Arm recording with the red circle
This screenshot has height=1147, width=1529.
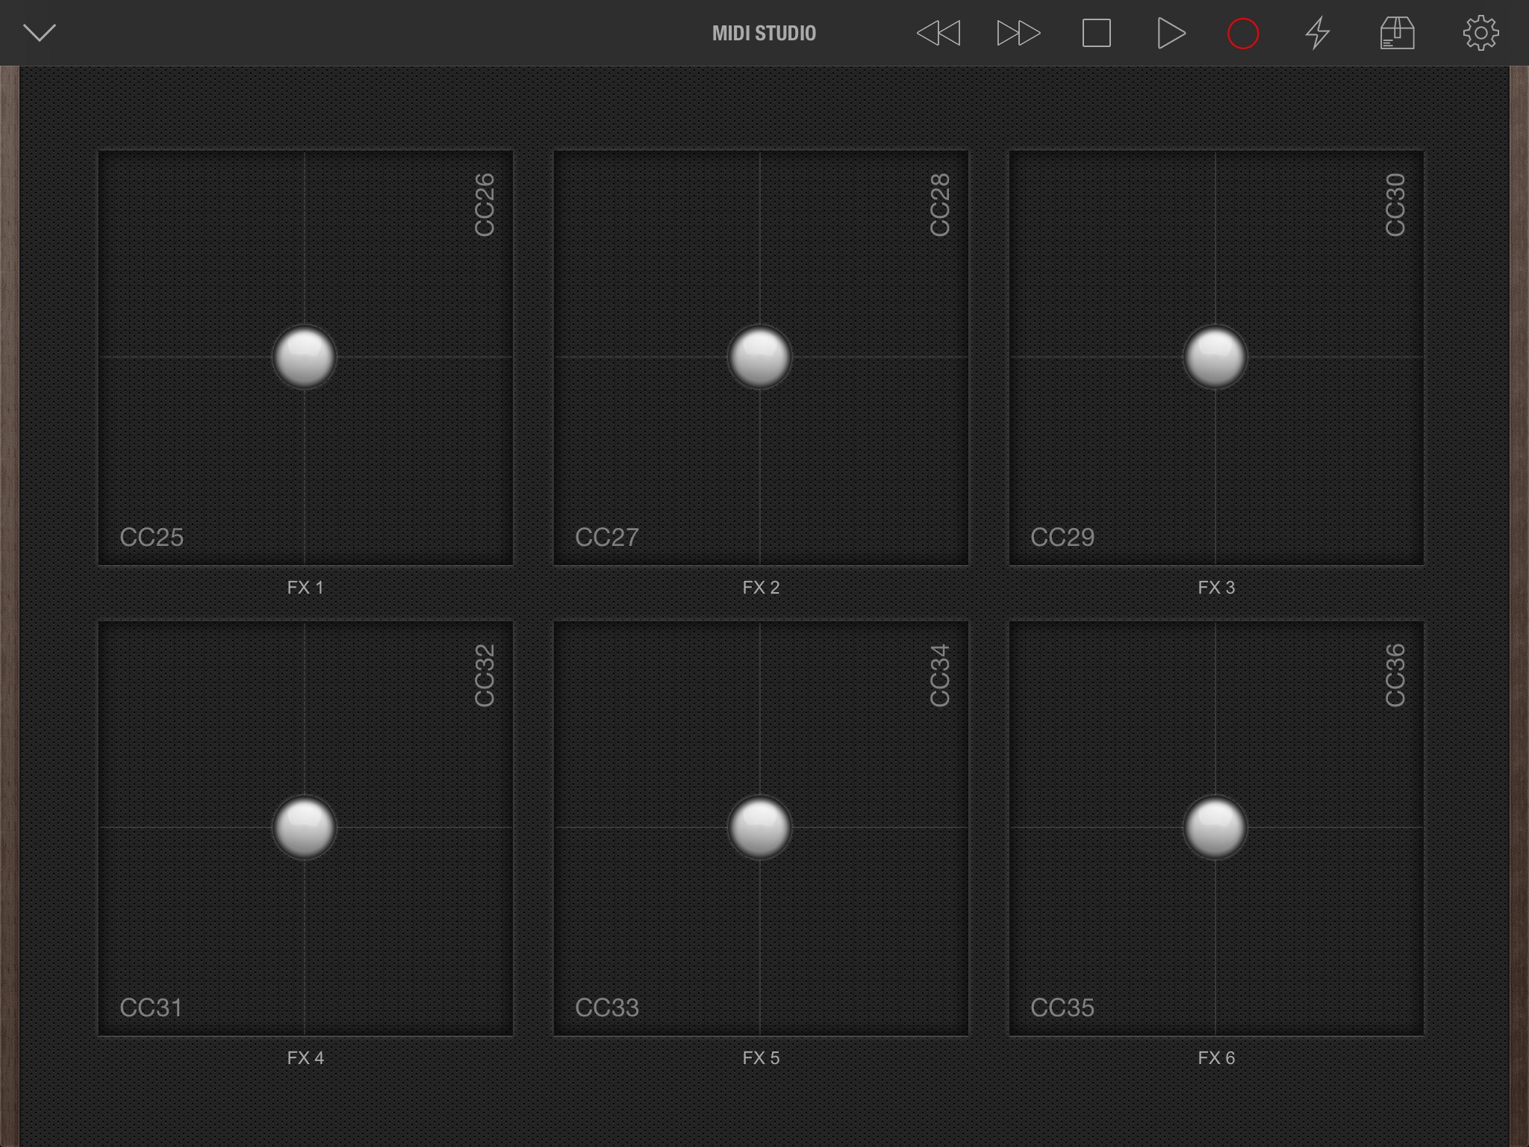[x=1243, y=34]
